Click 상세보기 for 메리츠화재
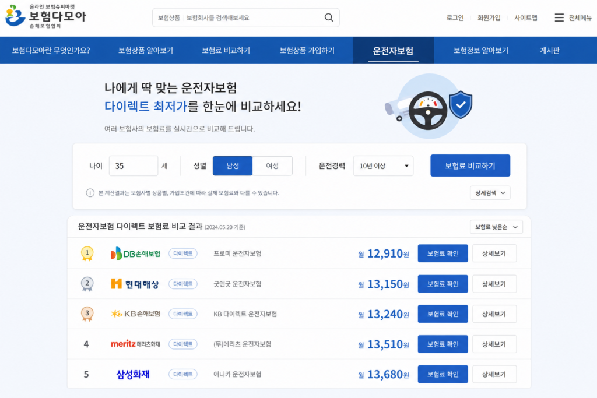Image resolution: width=597 pixels, height=398 pixels. 494,344
